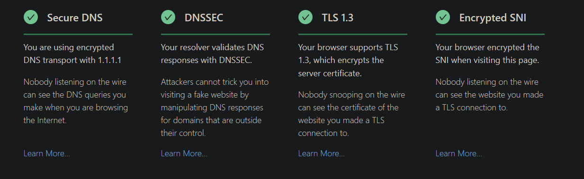Click the paragraph about attackers manipulating DNS responses

215,107
